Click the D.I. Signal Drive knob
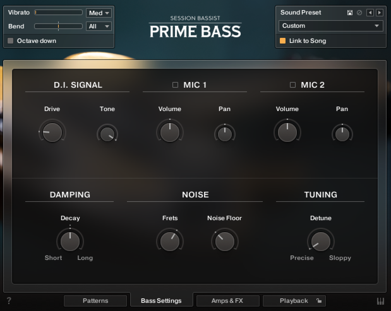 pyautogui.click(x=52, y=132)
